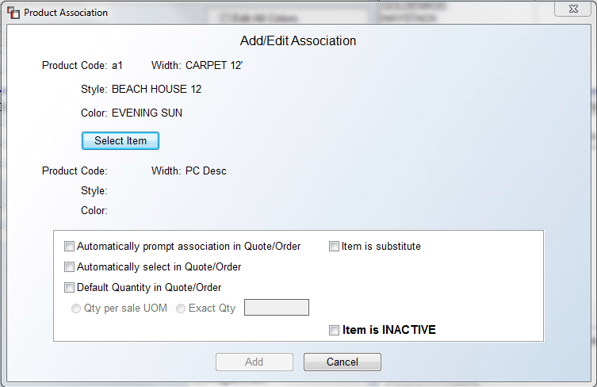Click the product code a1 value
597x387 pixels.
117,66
